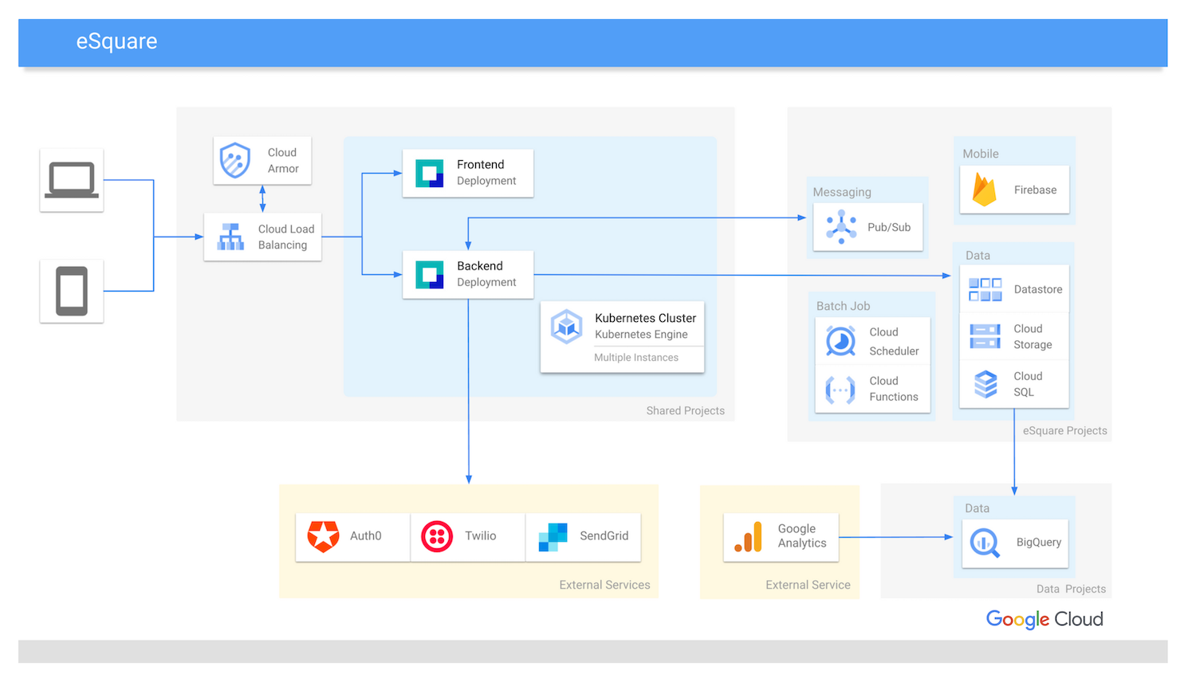The image size is (1196, 682).
Task: Click the Shared Projects label
Action: [x=686, y=411]
